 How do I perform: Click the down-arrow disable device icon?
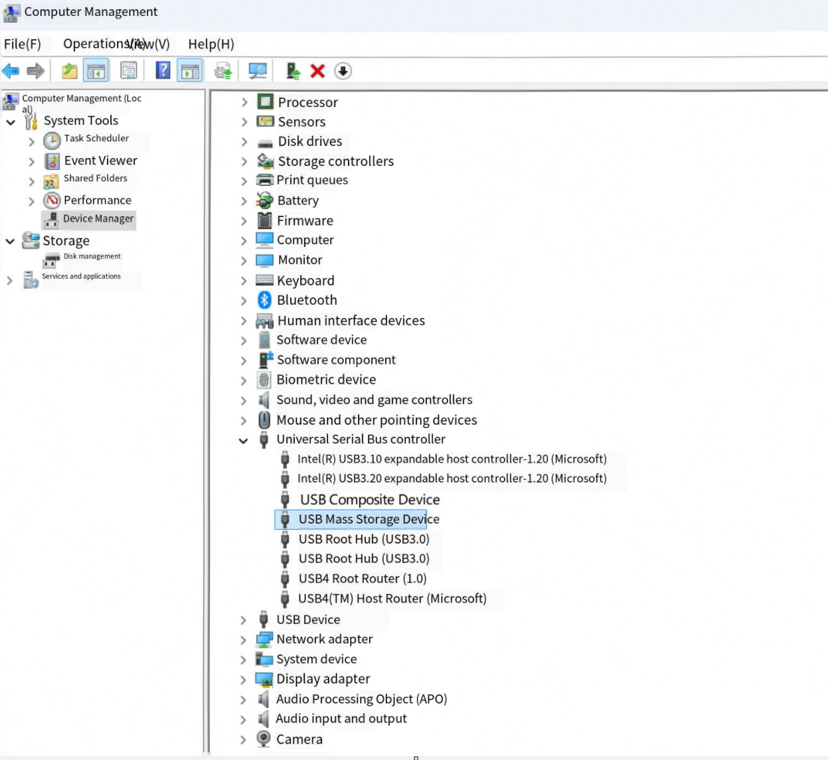(x=343, y=70)
